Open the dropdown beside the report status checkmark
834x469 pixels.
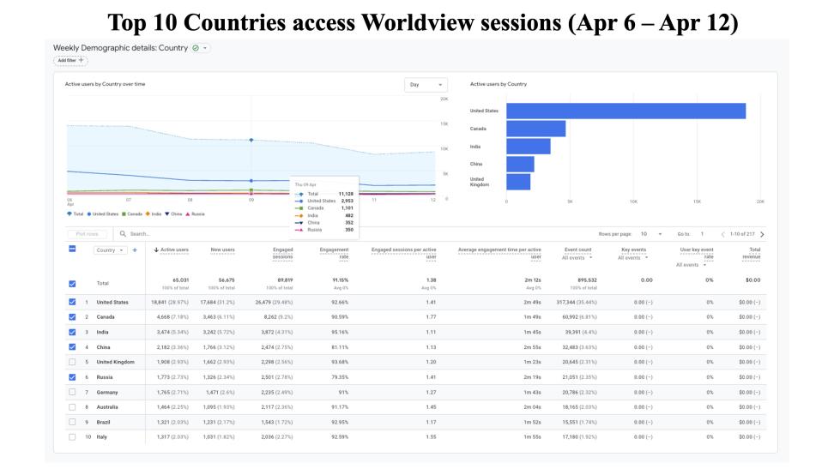[205, 48]
